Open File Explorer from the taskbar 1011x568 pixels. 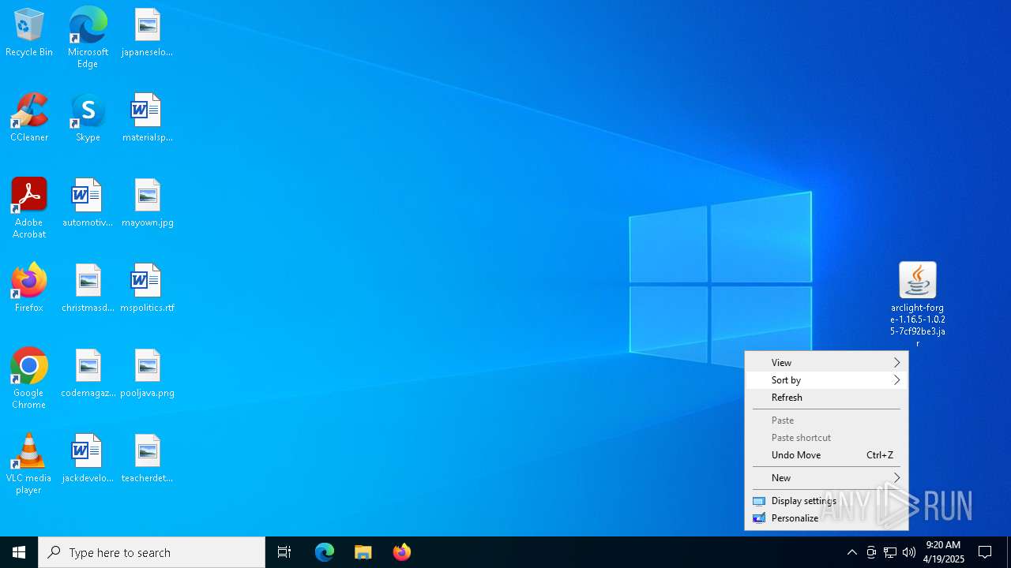(x=363, y=552)
